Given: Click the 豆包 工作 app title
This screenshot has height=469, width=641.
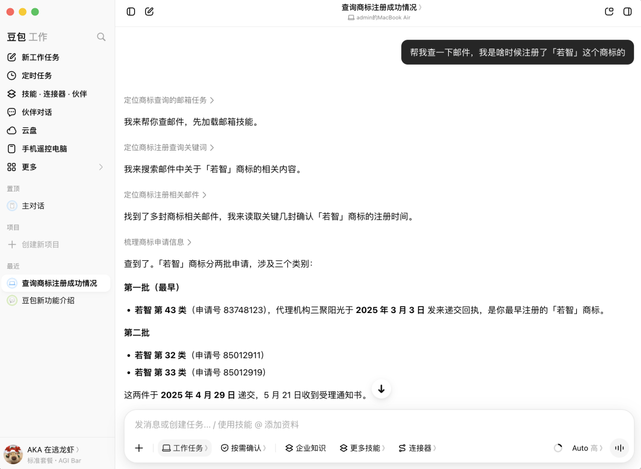Looking at the screenshot, I should tap(27, 37).
